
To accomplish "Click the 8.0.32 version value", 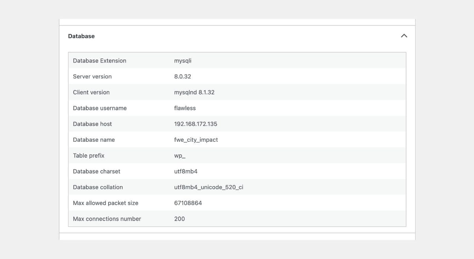I will coord(183,76).
